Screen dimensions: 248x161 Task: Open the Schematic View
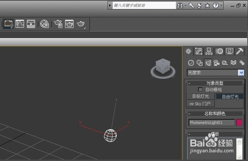(31, 24)
